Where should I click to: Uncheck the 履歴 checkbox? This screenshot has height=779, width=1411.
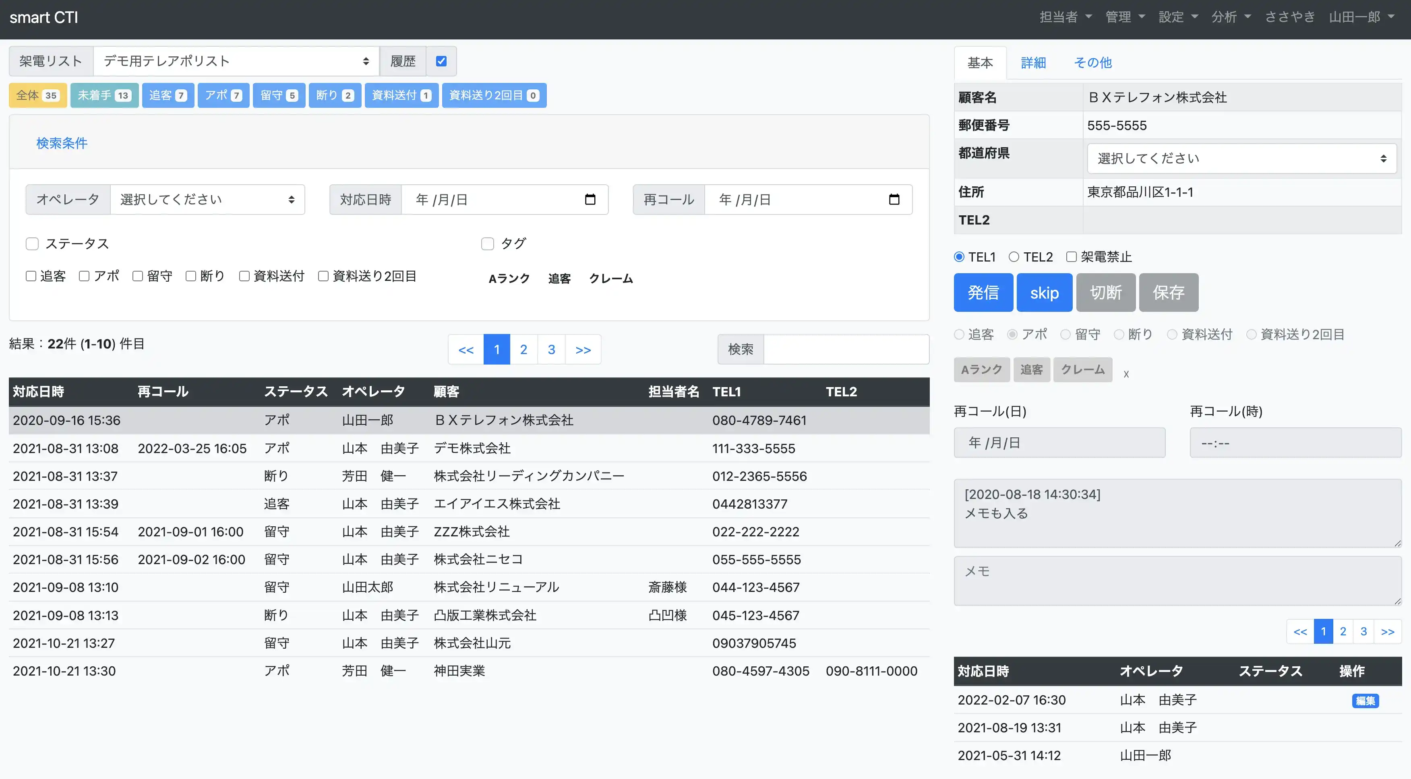[x=441, y=61]
